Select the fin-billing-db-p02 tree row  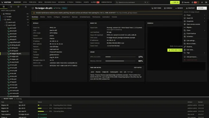pos(15,45)
